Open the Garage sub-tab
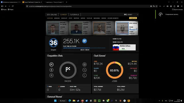This screenshot has height=103, width=184. tap(83, 18)
